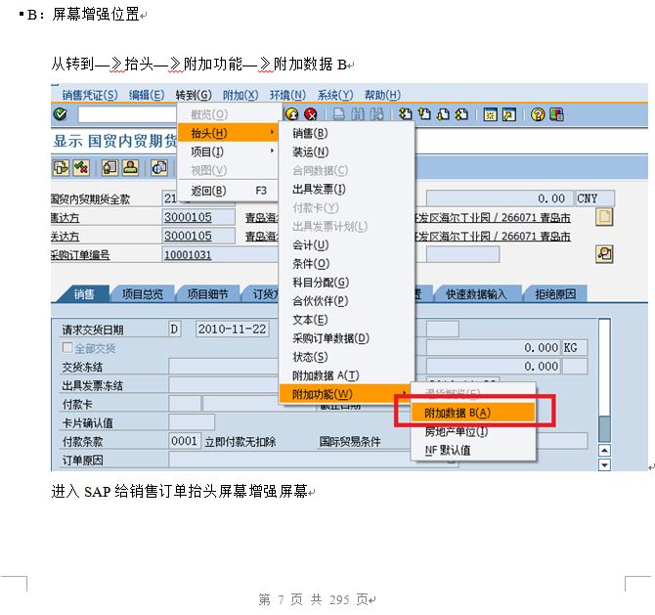The width and height of the screenshot is (655, 615).
Task: Open the 环境(N) menu
Action: coord(287,95)
